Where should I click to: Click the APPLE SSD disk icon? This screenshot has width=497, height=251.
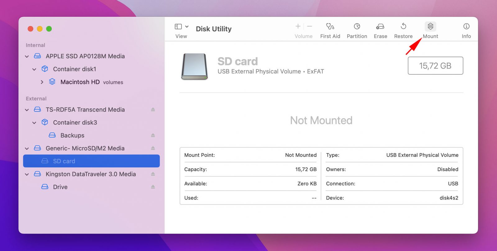pyautogui.click(x=37, y=56)
